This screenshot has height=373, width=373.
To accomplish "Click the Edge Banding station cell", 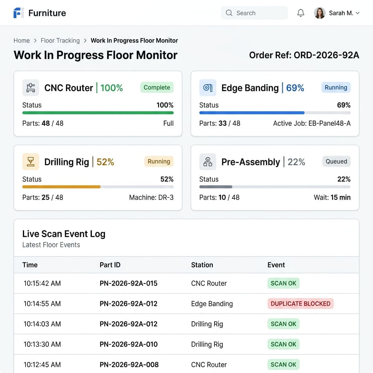I will click(x=212, y=304).
